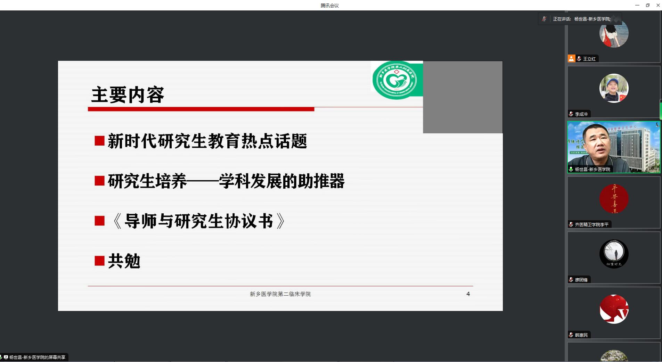Click the 杨世昌-新乡医学院的屏幕共享 label
662x362 pixels.
tap(37, 357)
